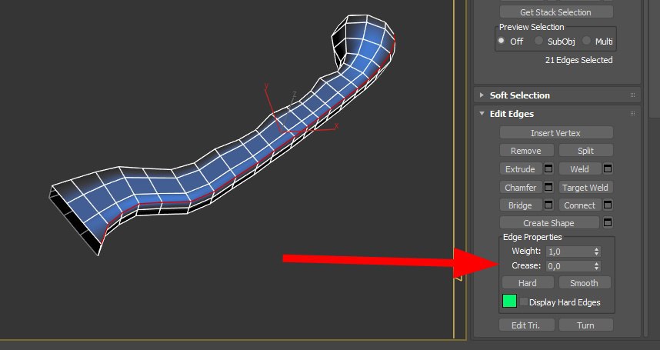660x350 pixels.
Task: Grab the Edit Edges rollout drag handle
Action: click(x=632, y=114)
